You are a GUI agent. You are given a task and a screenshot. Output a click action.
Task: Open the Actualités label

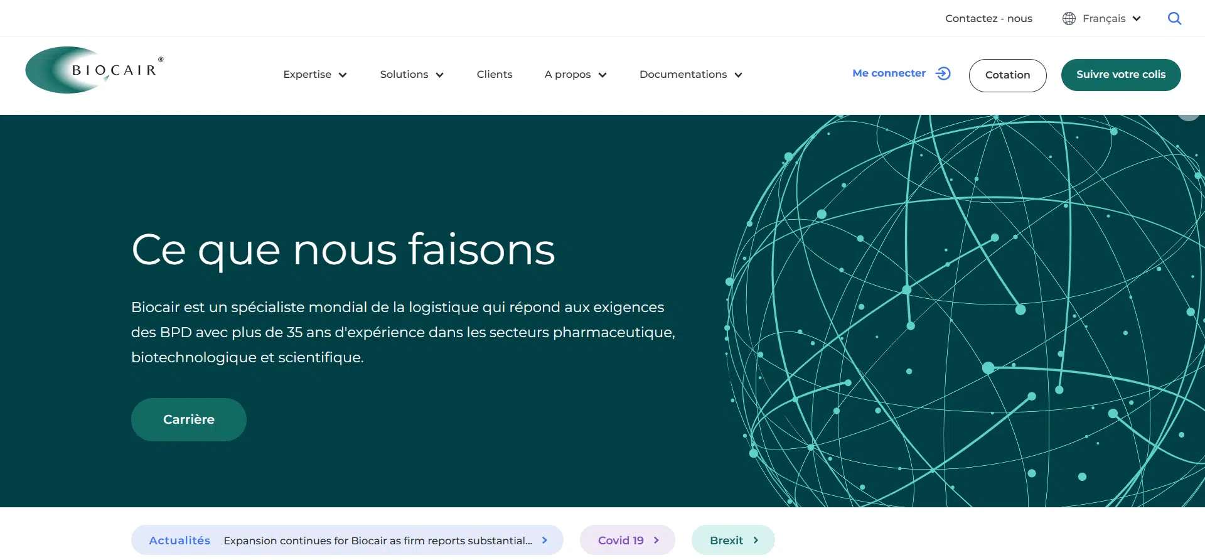pyautogui.click(x=179, y=541)
